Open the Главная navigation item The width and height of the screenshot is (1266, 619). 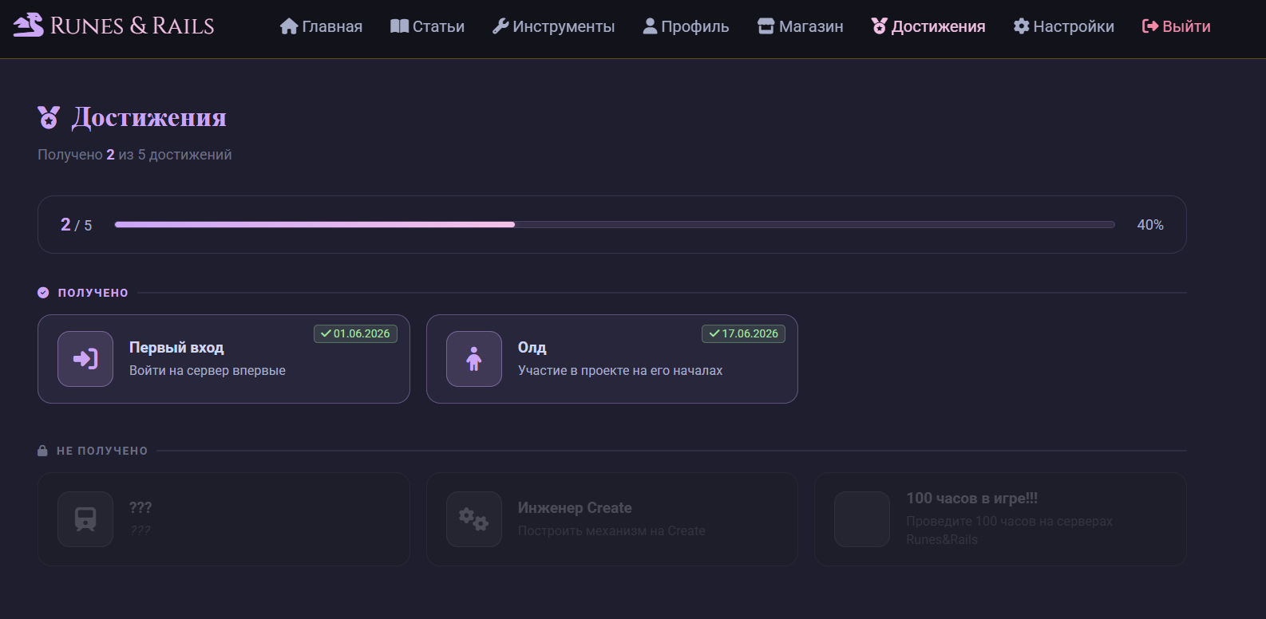(x=321, y=26)
